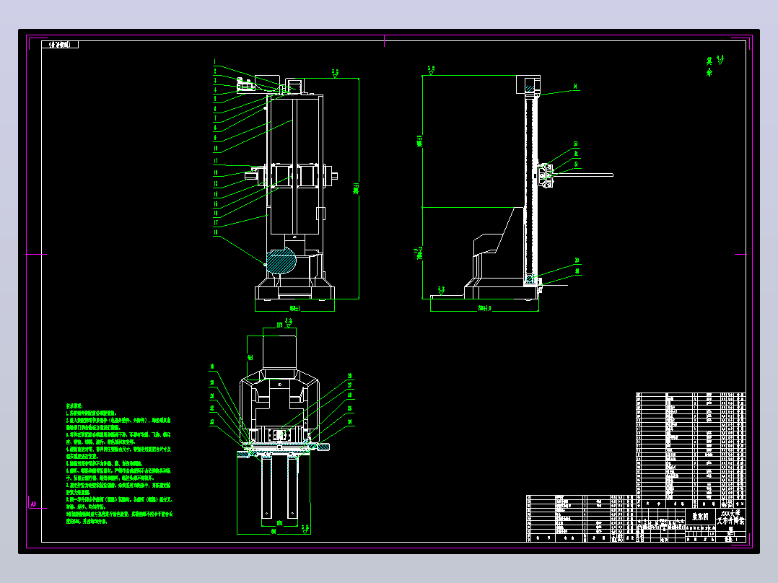Click the hatched block atop the side view mast

point(530,89)
